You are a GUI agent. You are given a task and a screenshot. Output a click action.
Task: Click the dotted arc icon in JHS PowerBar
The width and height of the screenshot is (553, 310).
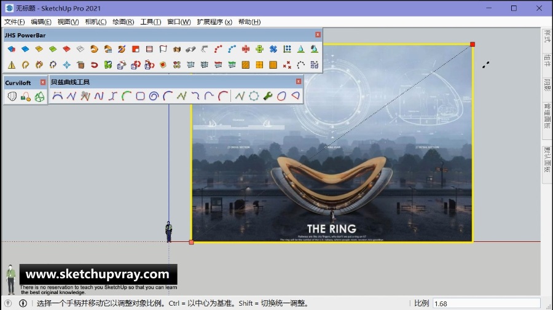coord(301,65)
